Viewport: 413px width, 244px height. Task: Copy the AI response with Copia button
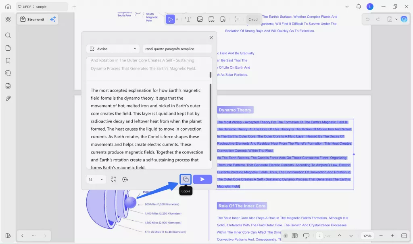(x=186, y=179)
